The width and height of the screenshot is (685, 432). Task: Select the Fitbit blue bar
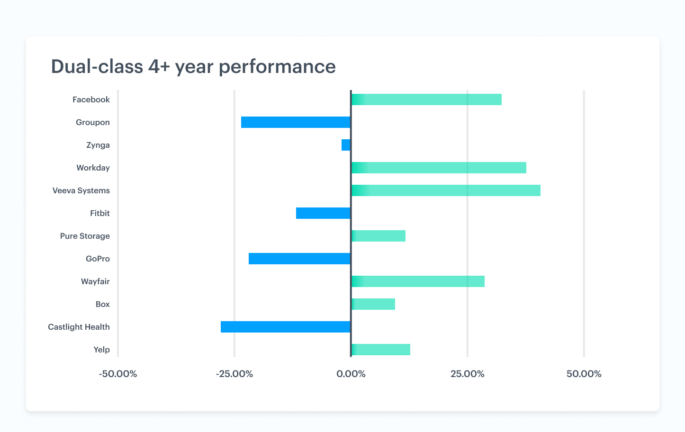click(x=324, y=213)
